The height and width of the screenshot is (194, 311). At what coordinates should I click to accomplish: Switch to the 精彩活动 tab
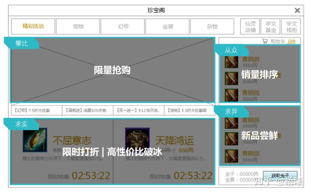coord(33,26)
